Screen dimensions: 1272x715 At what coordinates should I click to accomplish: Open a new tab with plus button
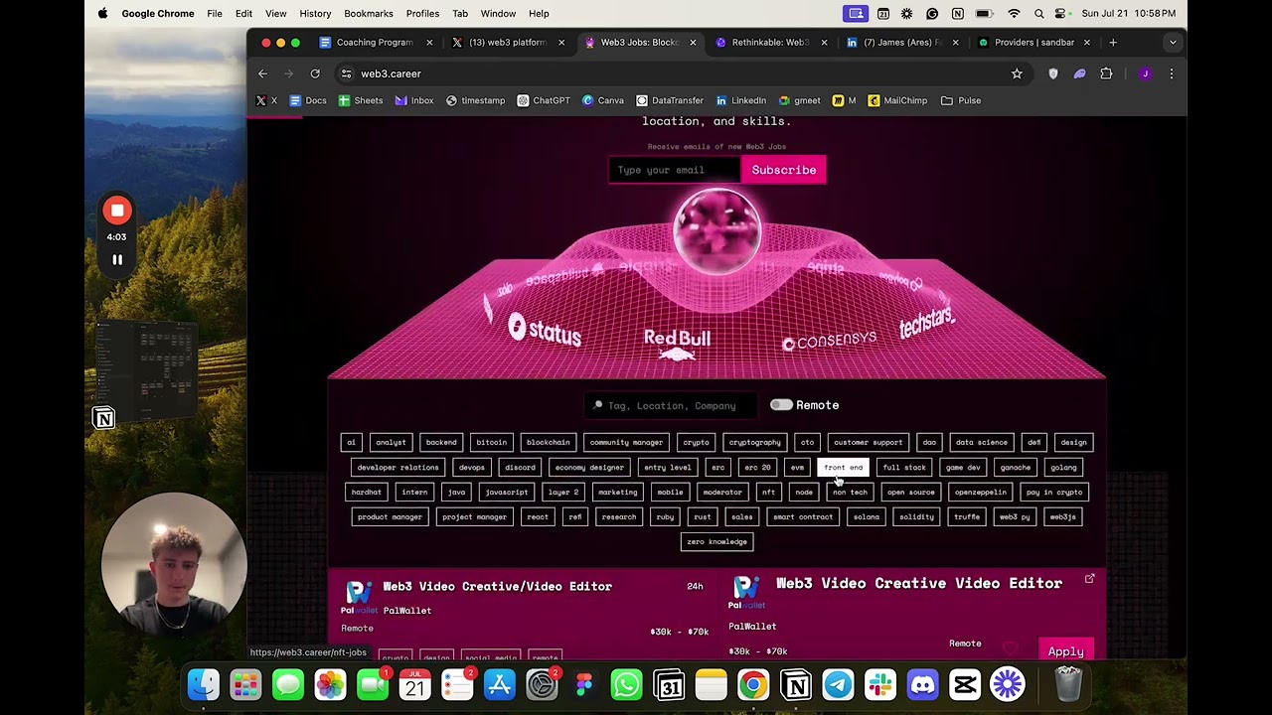[1113, 43]
